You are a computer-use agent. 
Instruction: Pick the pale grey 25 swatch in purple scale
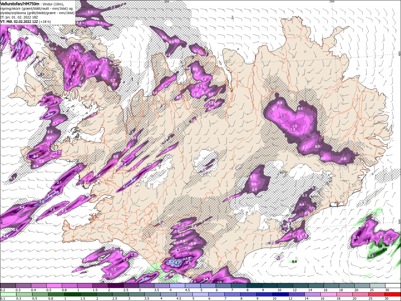point(377,286)
